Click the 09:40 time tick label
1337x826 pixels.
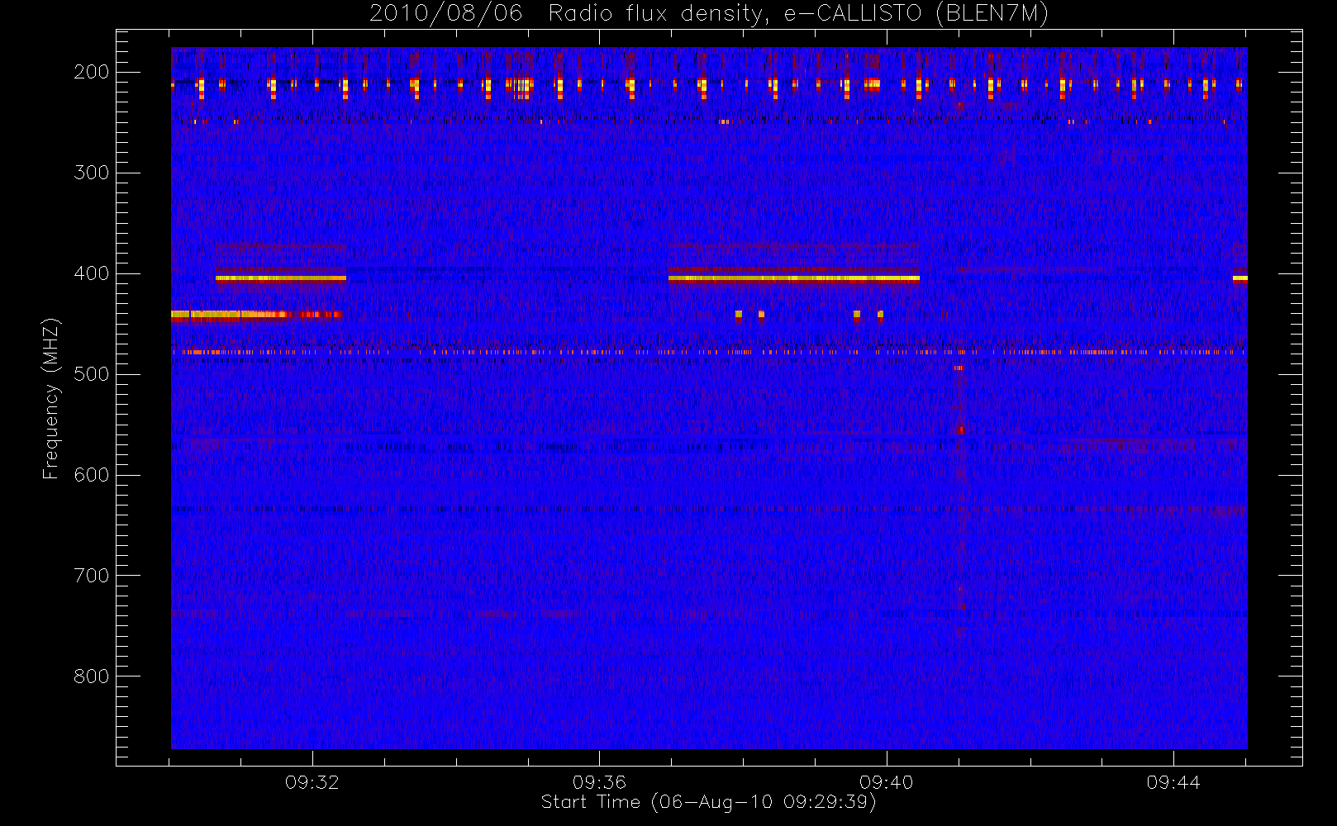[886, 782]
